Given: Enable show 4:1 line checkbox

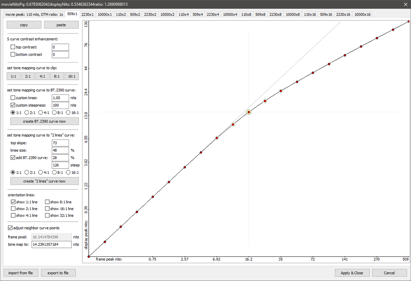Looking at the screenshot, I should tap(13, 215).
